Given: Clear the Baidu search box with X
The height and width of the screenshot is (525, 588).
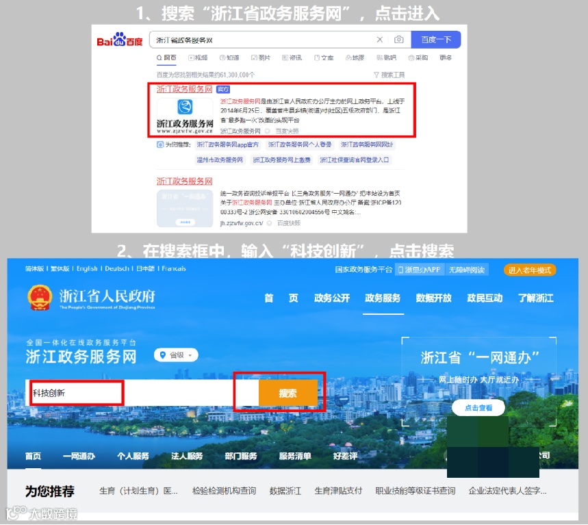Looking at the screenshot, I should coord(379,40).
